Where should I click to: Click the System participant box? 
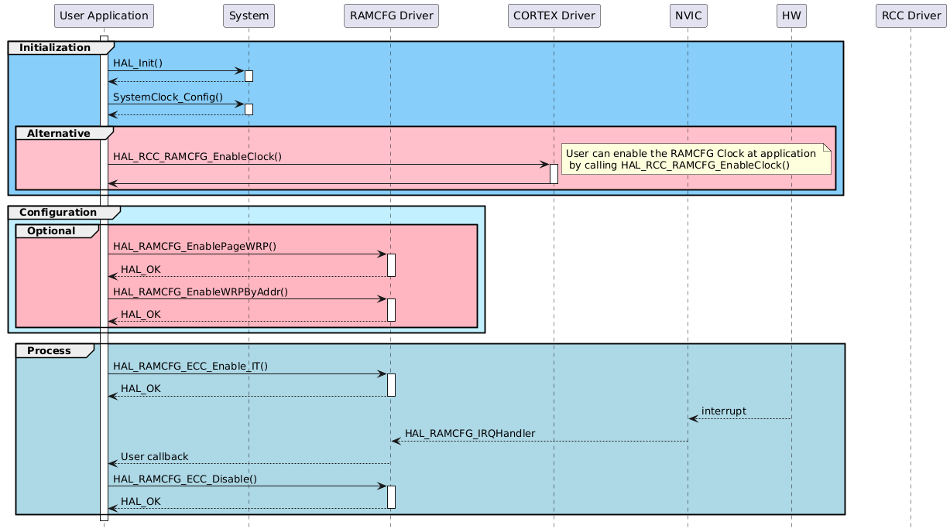pos(248,15)
